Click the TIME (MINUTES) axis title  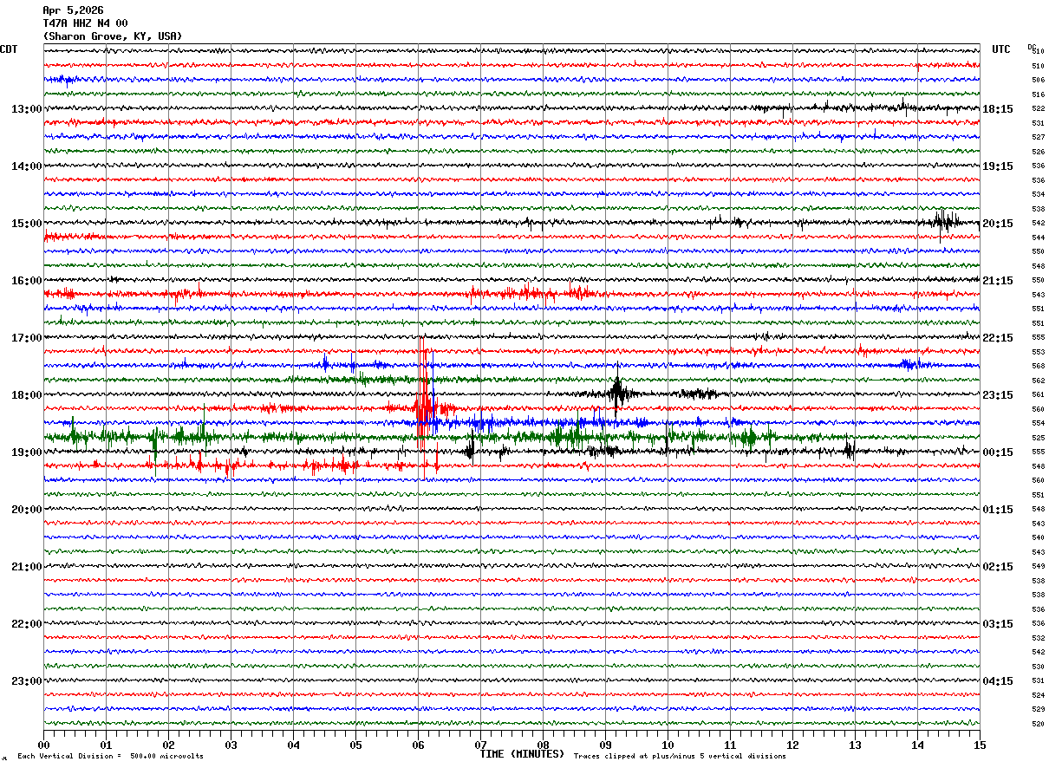(x=522, y=754)
